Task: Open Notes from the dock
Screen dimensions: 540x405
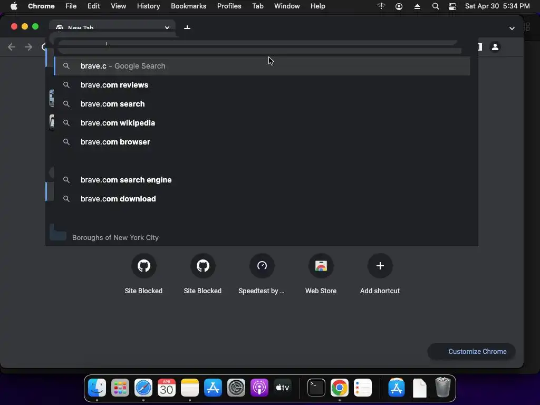Action: click(190, 388)
